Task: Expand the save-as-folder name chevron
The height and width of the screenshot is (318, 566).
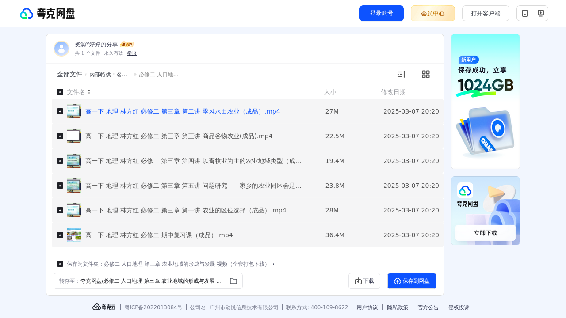Action: pyautogui.click(x=273, y=264)
